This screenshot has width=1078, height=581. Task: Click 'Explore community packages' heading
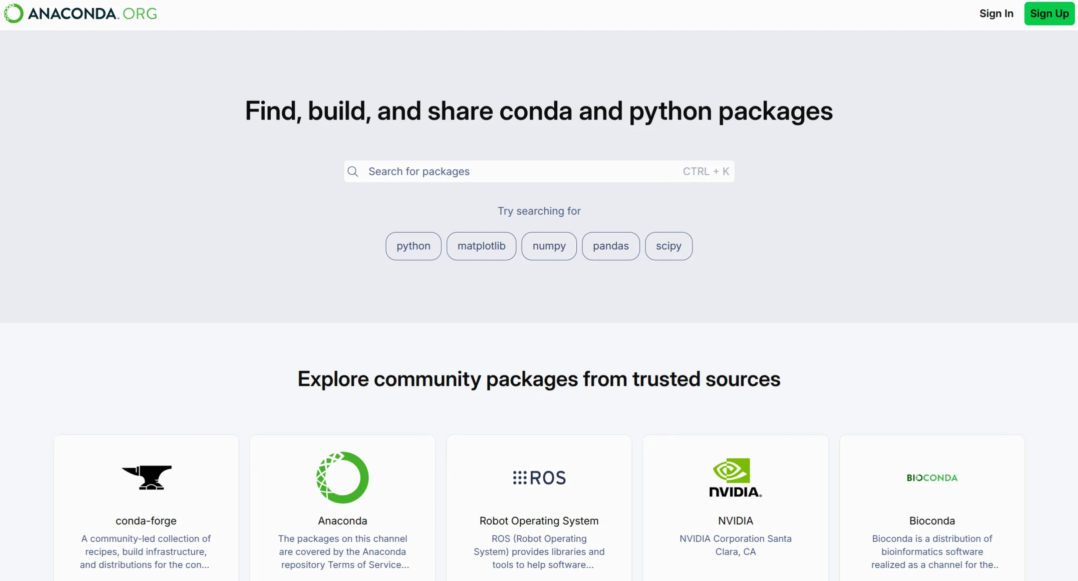click(x=539, y=379)
